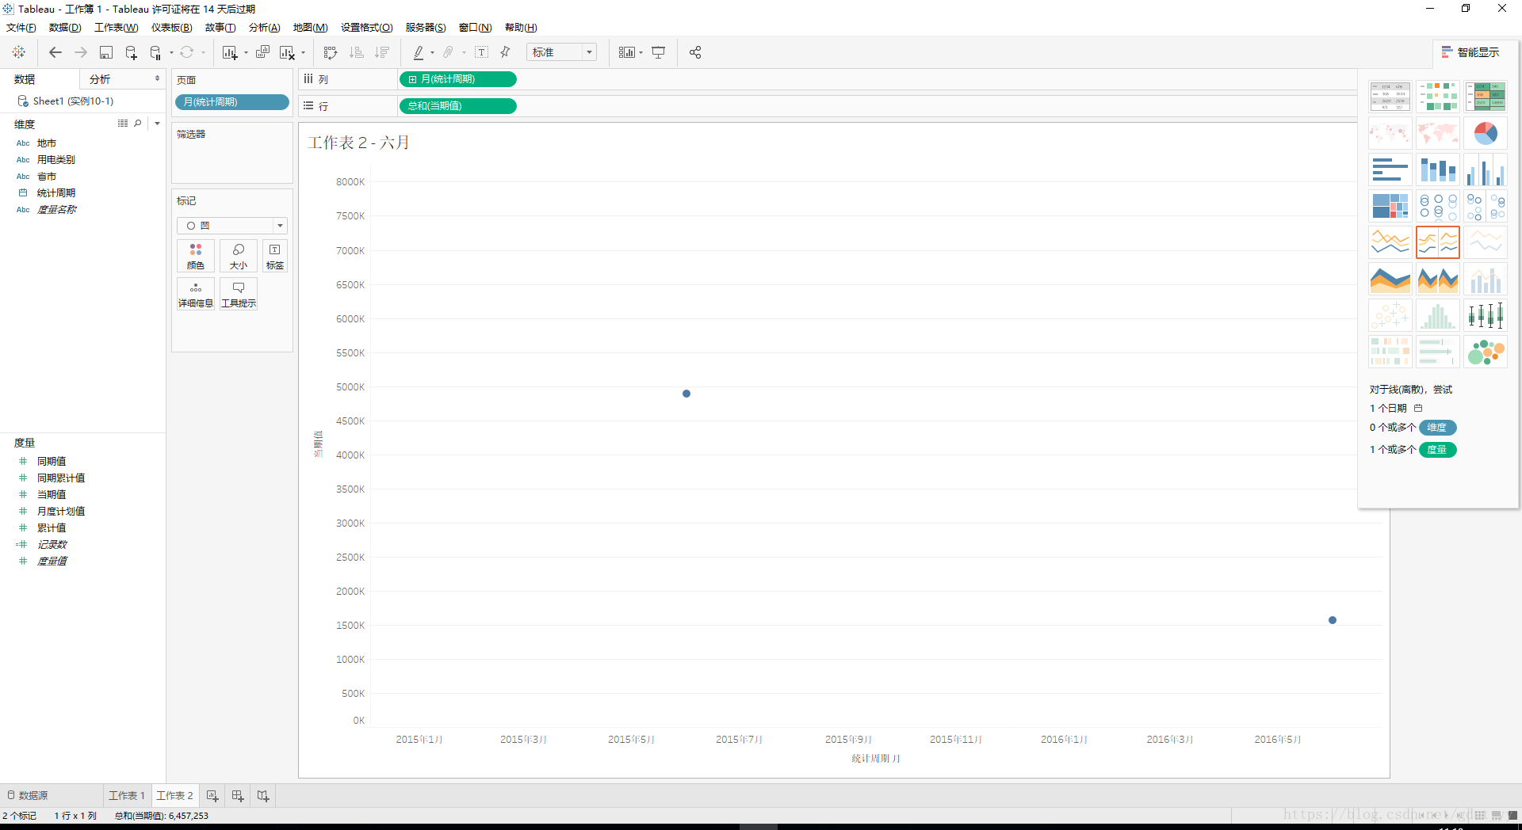Click the 总和(当期值) pill in Rows
The width and height of the screenshot is (1522, 830).
pos(457,105)
